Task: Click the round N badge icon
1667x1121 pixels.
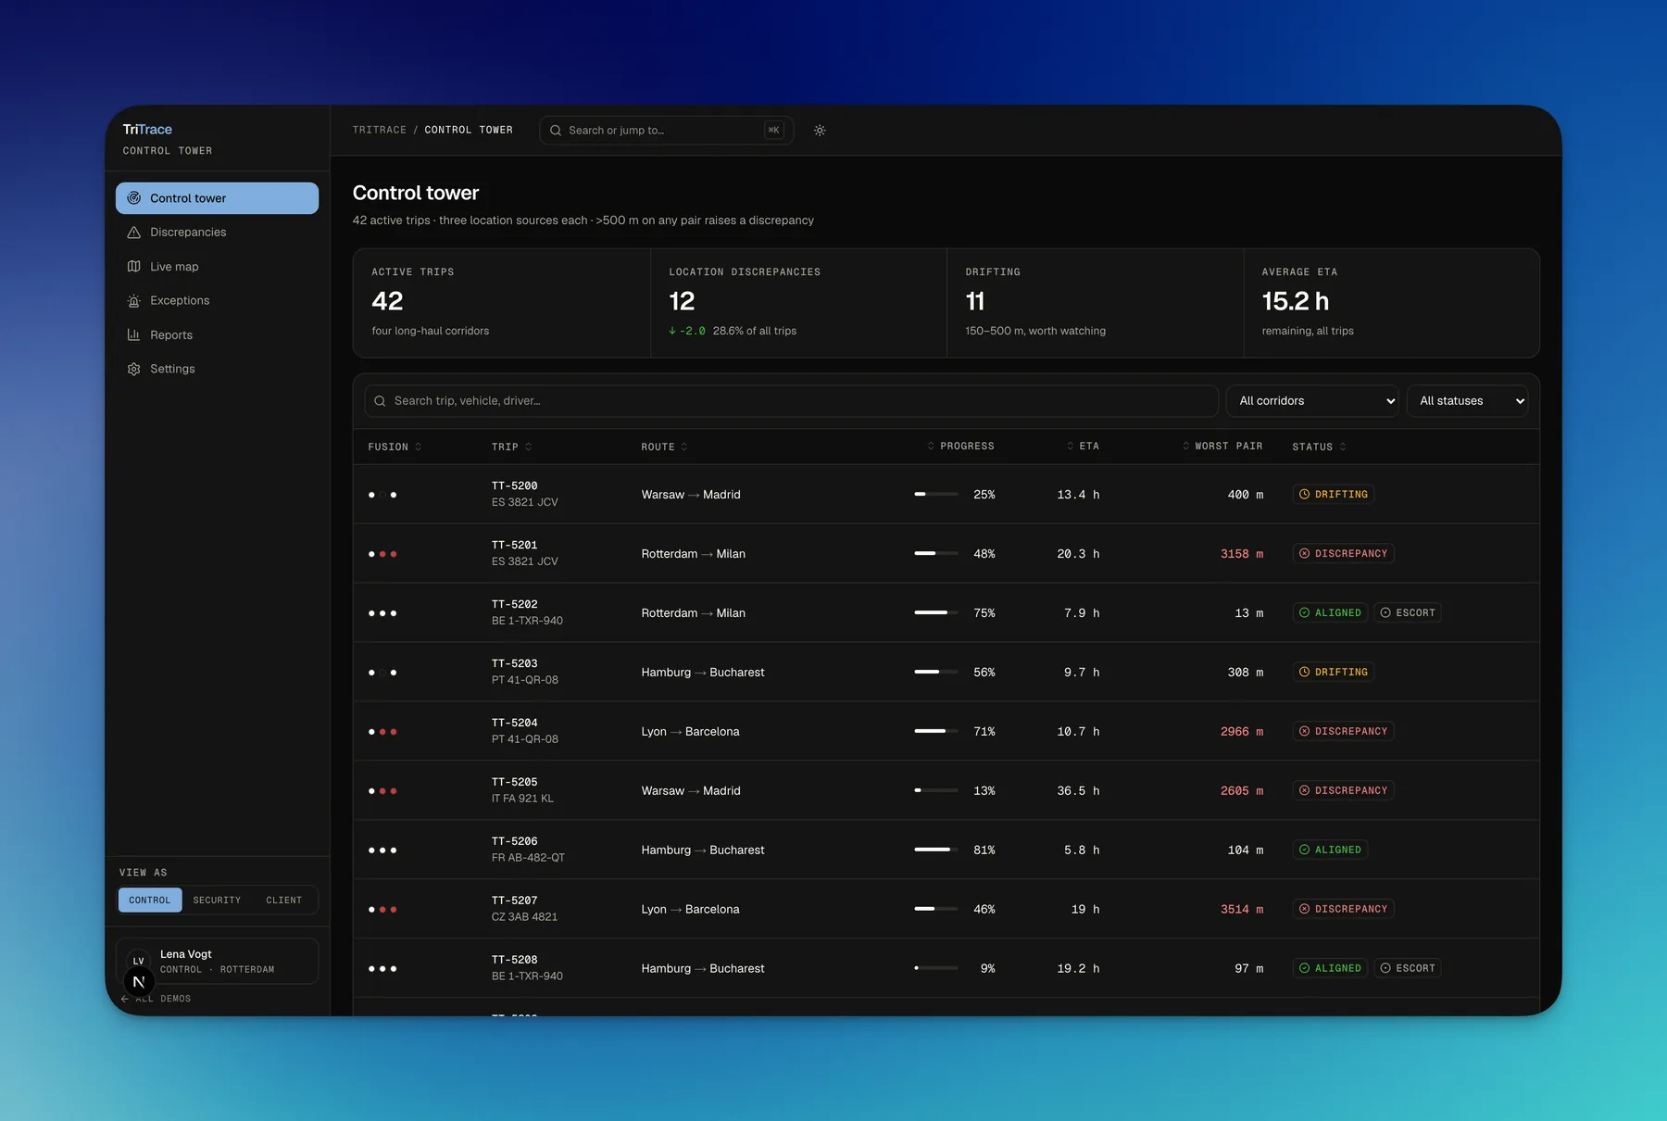Action: click(x=139, y=982)
